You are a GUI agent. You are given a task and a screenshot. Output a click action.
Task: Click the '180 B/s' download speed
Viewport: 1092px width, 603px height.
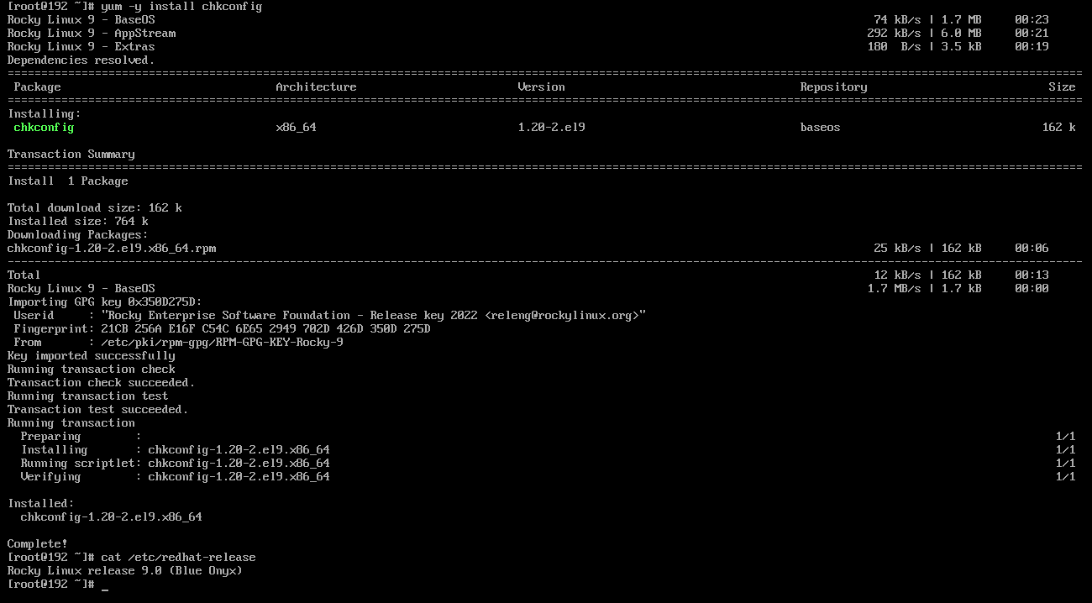tap(894, 47)
